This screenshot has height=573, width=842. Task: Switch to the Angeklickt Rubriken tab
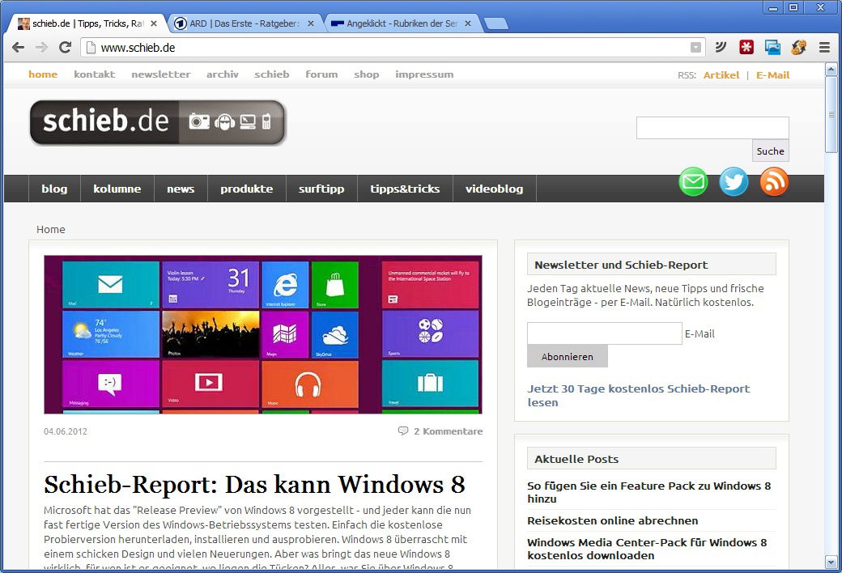tap(402, 23)
